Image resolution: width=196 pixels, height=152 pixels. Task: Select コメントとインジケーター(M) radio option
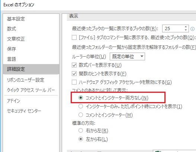[x=81, y=115]
